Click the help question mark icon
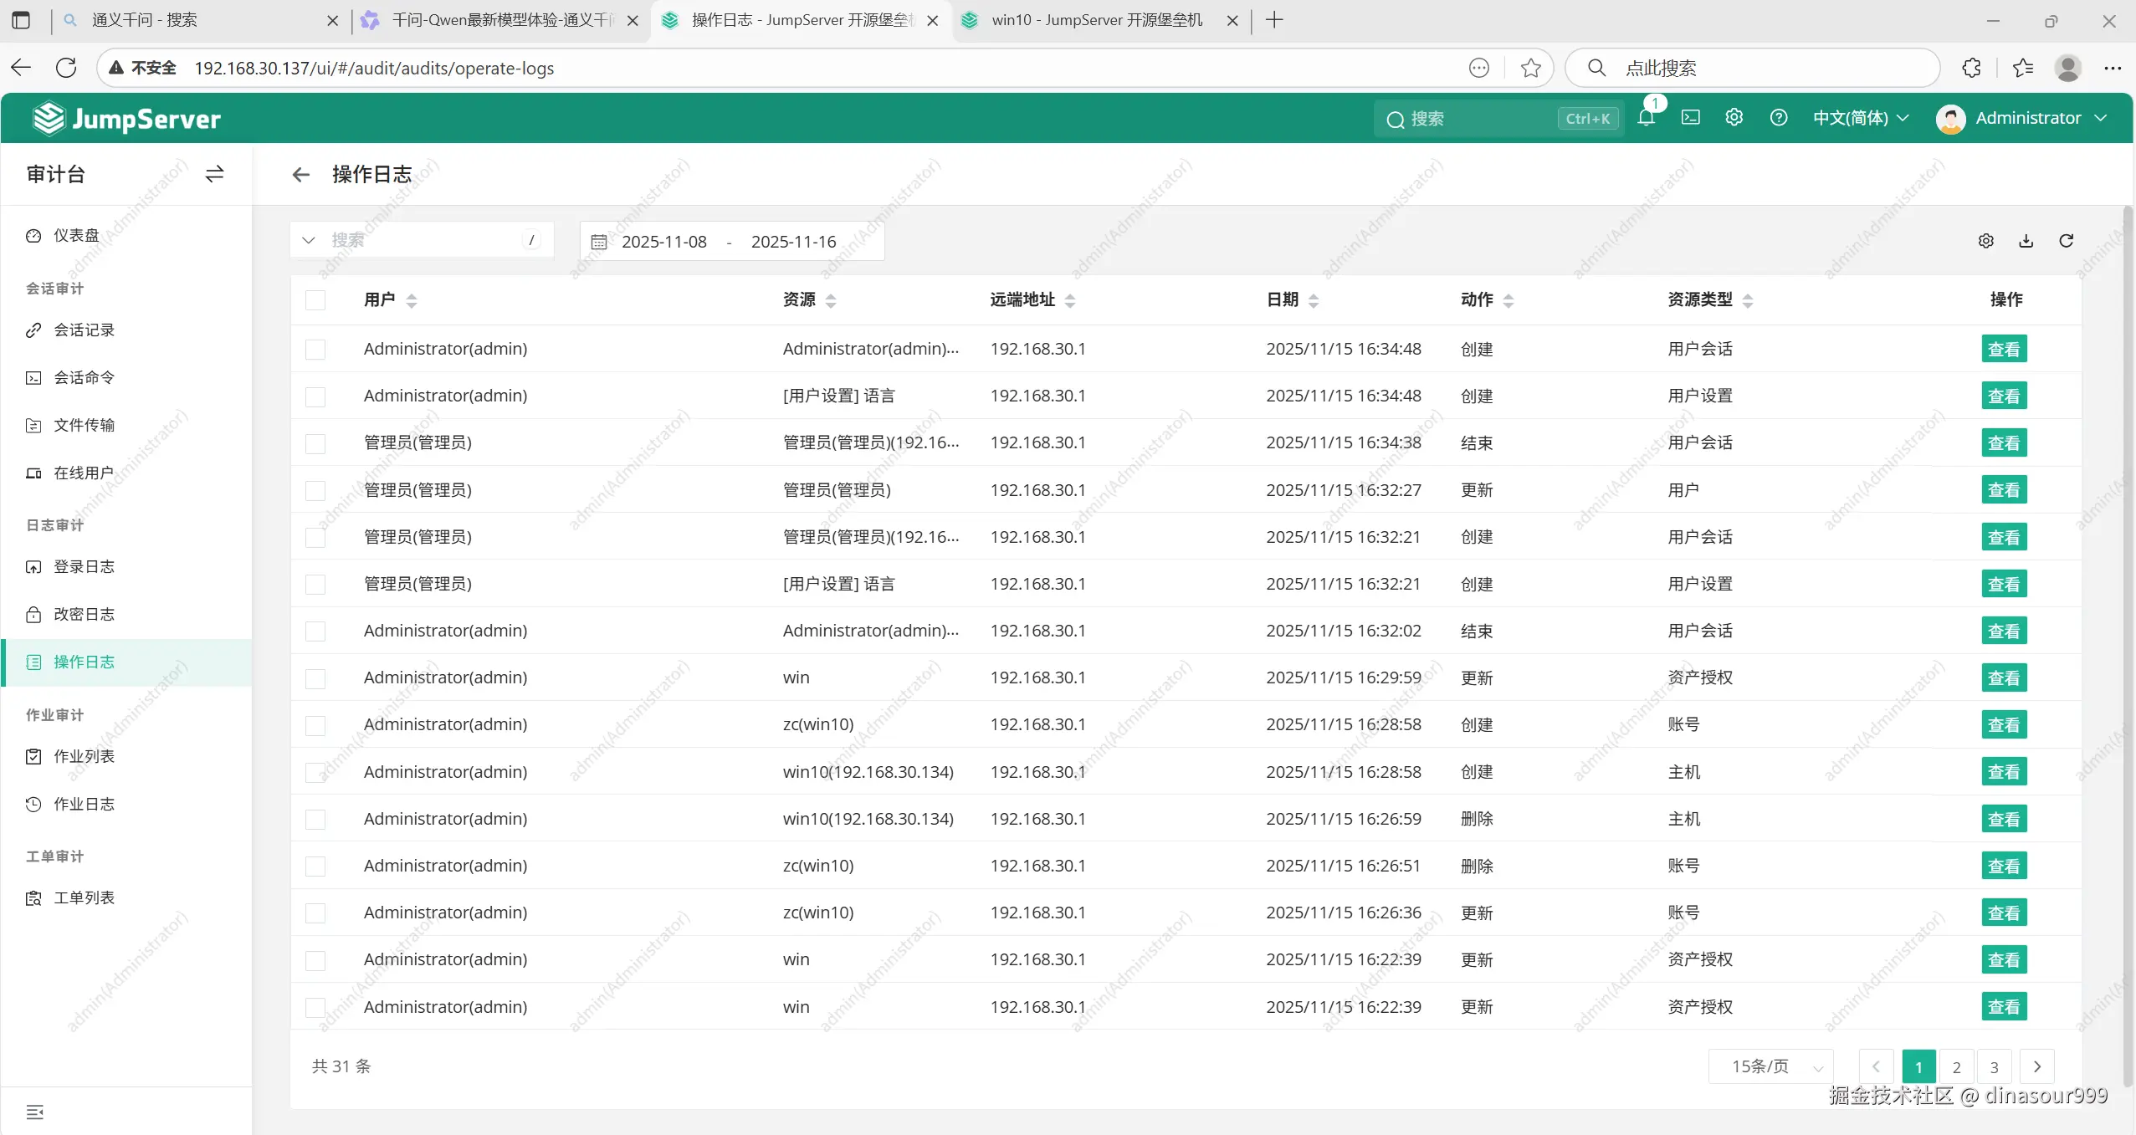The image size is (2136, 1135). click(1779, 118)
